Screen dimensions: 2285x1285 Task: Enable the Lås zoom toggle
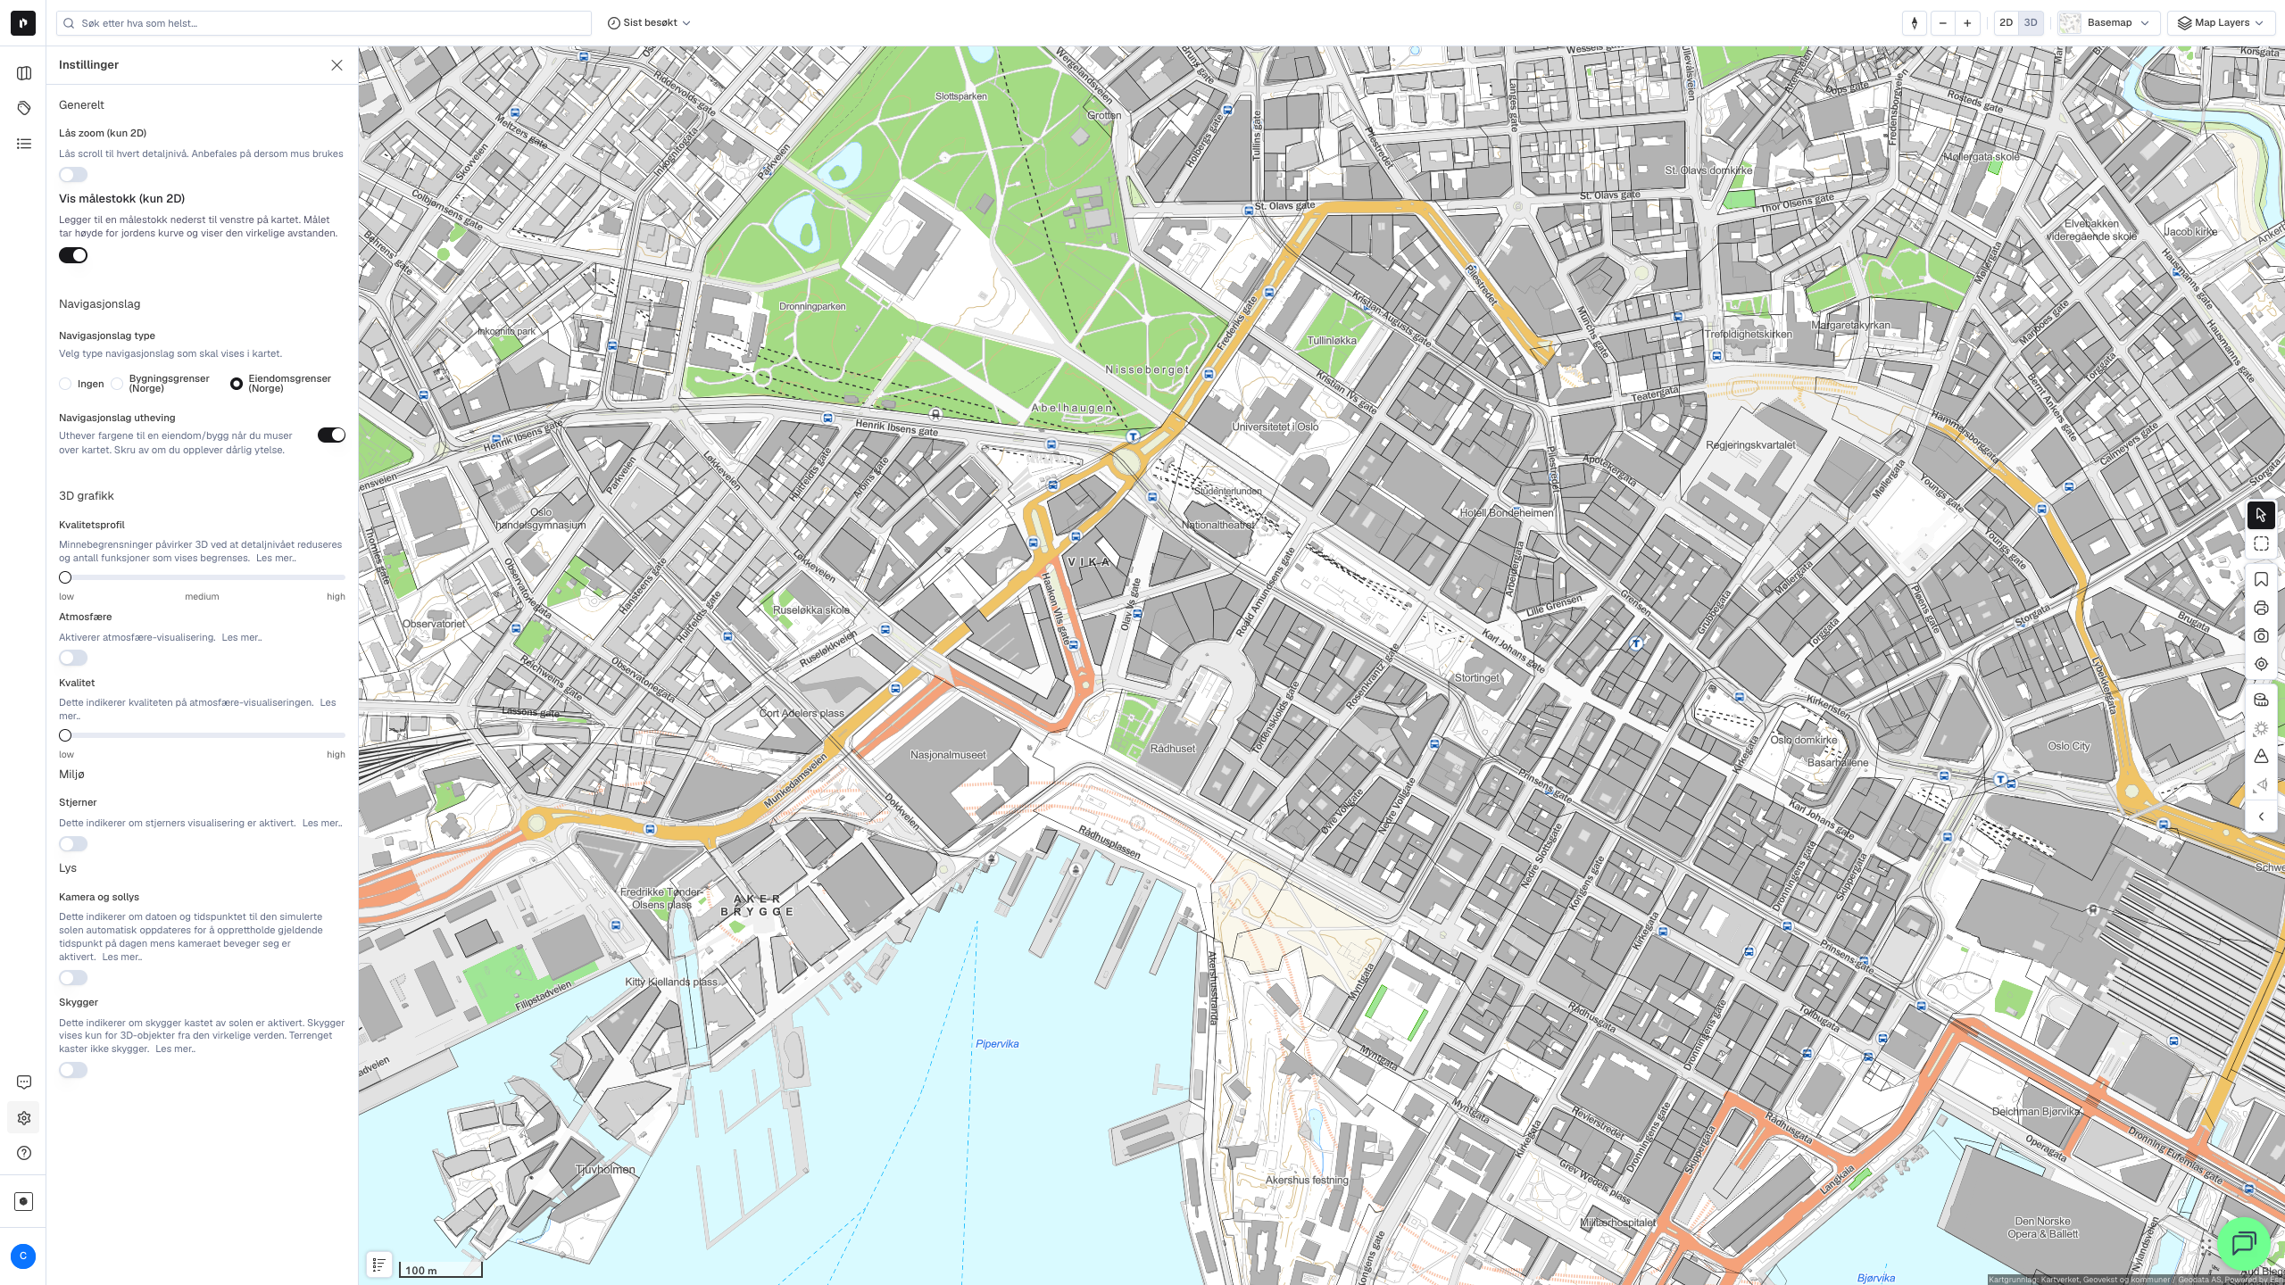(x=73, y=175)
